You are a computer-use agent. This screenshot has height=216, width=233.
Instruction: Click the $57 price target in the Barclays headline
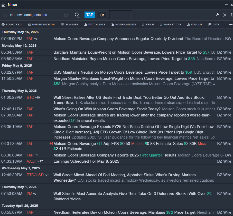click(x=206, y=52)
